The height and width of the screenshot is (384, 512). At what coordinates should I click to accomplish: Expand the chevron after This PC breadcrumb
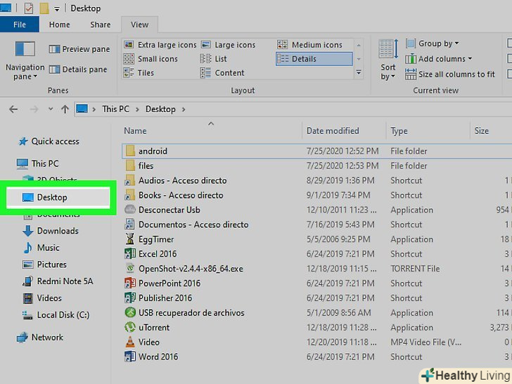[x=137, y=110]
